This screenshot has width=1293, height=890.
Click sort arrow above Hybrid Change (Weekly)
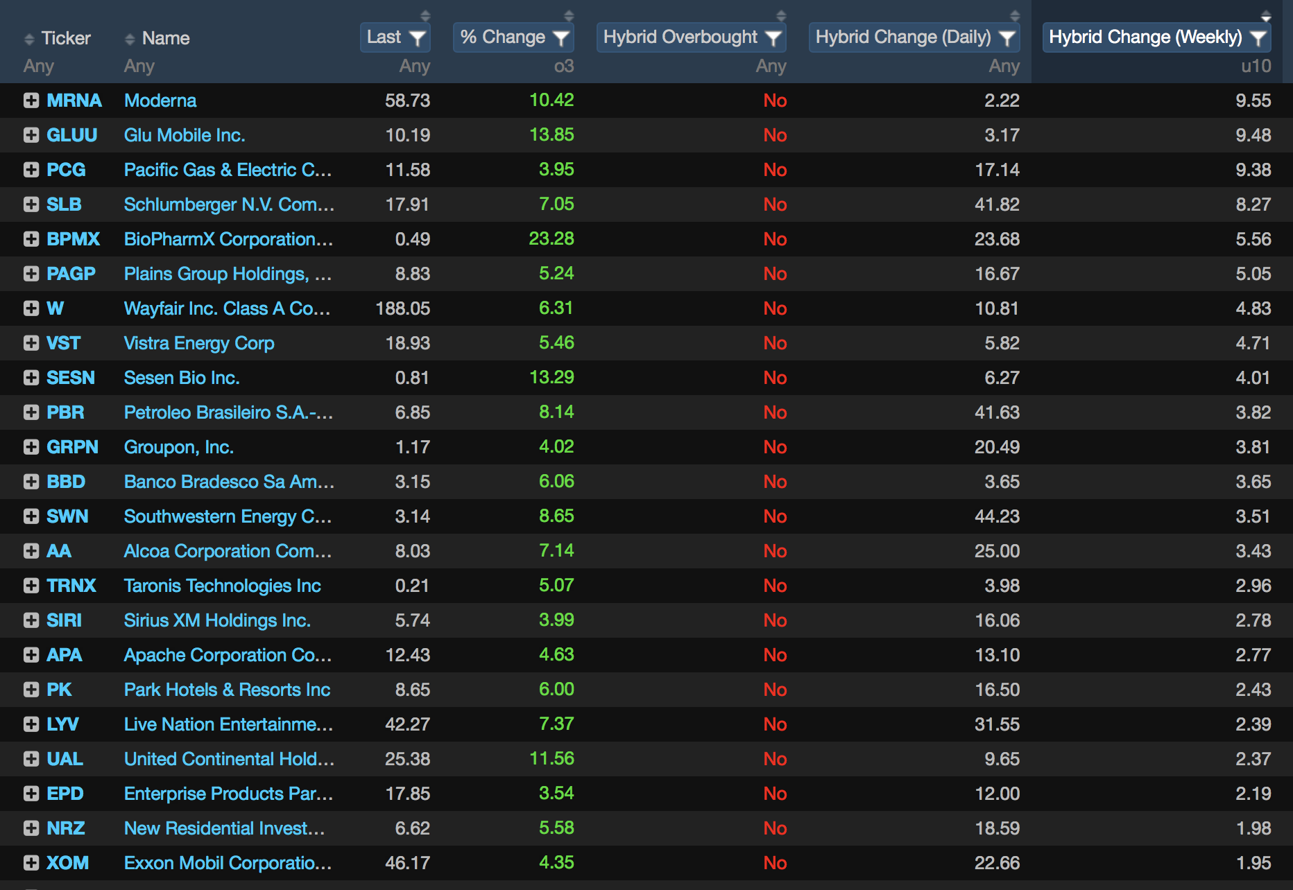pos(1266,16)
